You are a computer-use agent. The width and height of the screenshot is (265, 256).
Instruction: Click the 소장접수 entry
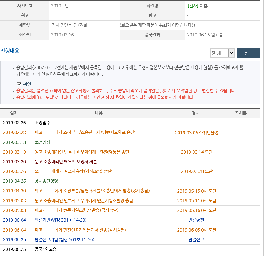42,123
